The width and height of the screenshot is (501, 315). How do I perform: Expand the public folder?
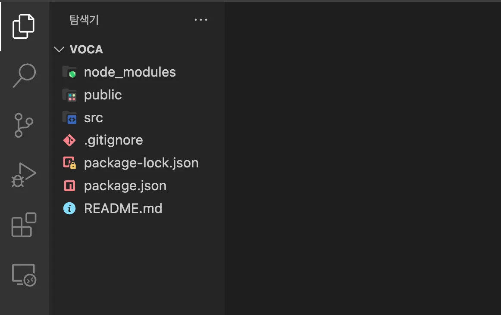pos(103,95)
